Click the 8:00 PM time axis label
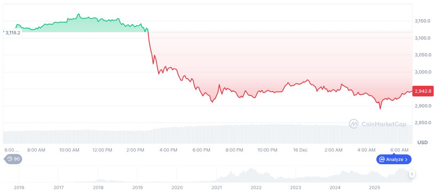Screen dimensions: 439x192 (234, 150)
